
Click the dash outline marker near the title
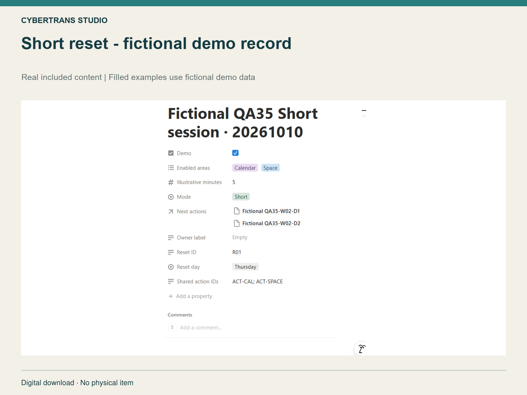(x=364, y=111)
